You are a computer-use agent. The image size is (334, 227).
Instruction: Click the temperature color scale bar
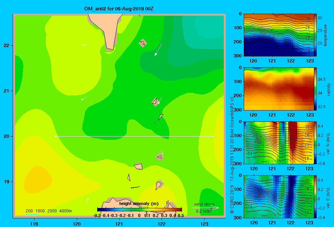(x=315, y=35)
